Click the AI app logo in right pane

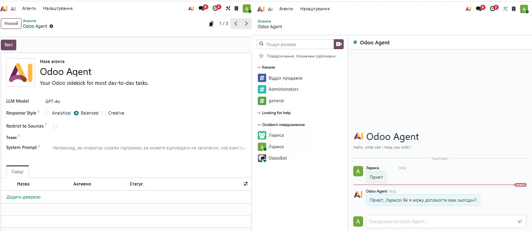point(261,9)
